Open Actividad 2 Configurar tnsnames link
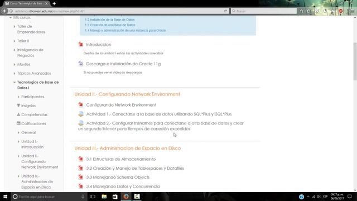357x201 pixels. tap(161, 126)
